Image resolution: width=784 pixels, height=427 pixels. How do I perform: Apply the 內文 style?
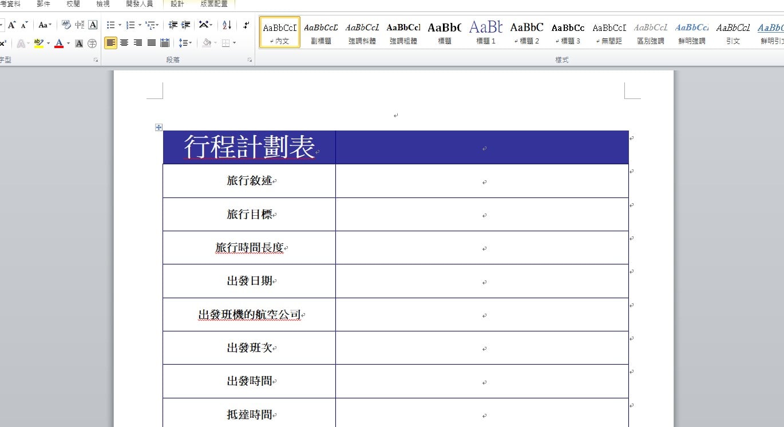[x=280, y=32]
